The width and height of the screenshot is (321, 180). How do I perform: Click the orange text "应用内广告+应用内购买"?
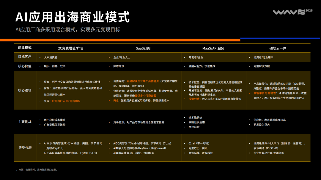66,101
